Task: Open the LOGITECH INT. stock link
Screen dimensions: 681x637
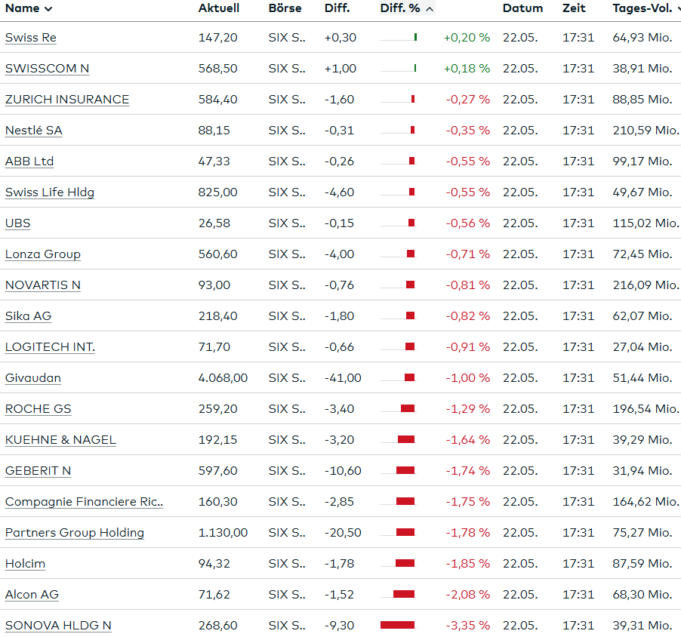Action: pyautogui.click(x=51, y=347)
